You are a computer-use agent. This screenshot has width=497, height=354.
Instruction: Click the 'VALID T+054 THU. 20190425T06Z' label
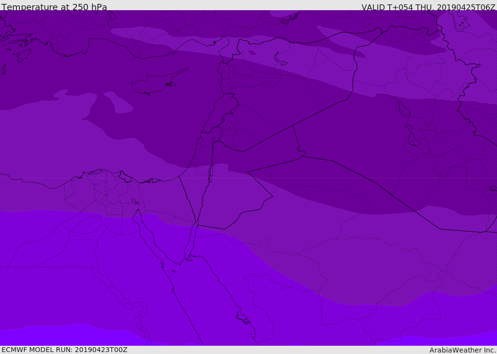pos(428,7)
